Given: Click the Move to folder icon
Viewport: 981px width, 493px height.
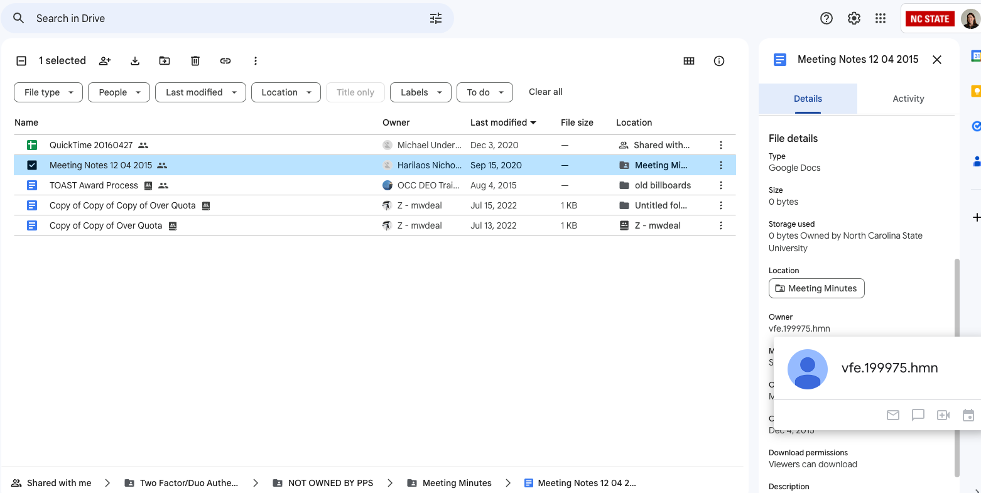Looking at the screenshot, I should click(x=165, y=61).
